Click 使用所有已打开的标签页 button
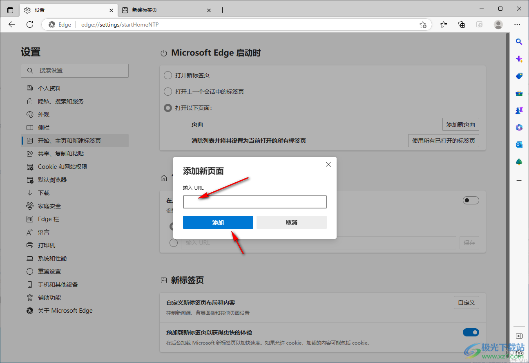Screen dimensions: 529x363 pos(444,141)
